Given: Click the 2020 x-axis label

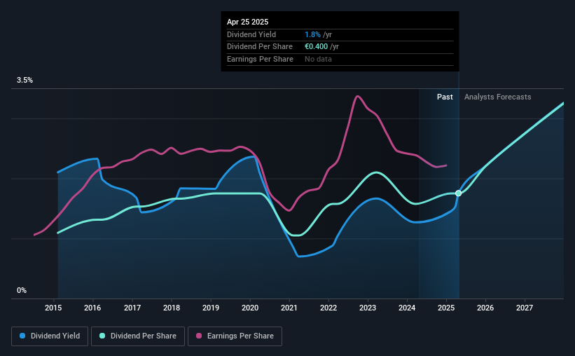Looking at the screenshot, I should point(250,308).
